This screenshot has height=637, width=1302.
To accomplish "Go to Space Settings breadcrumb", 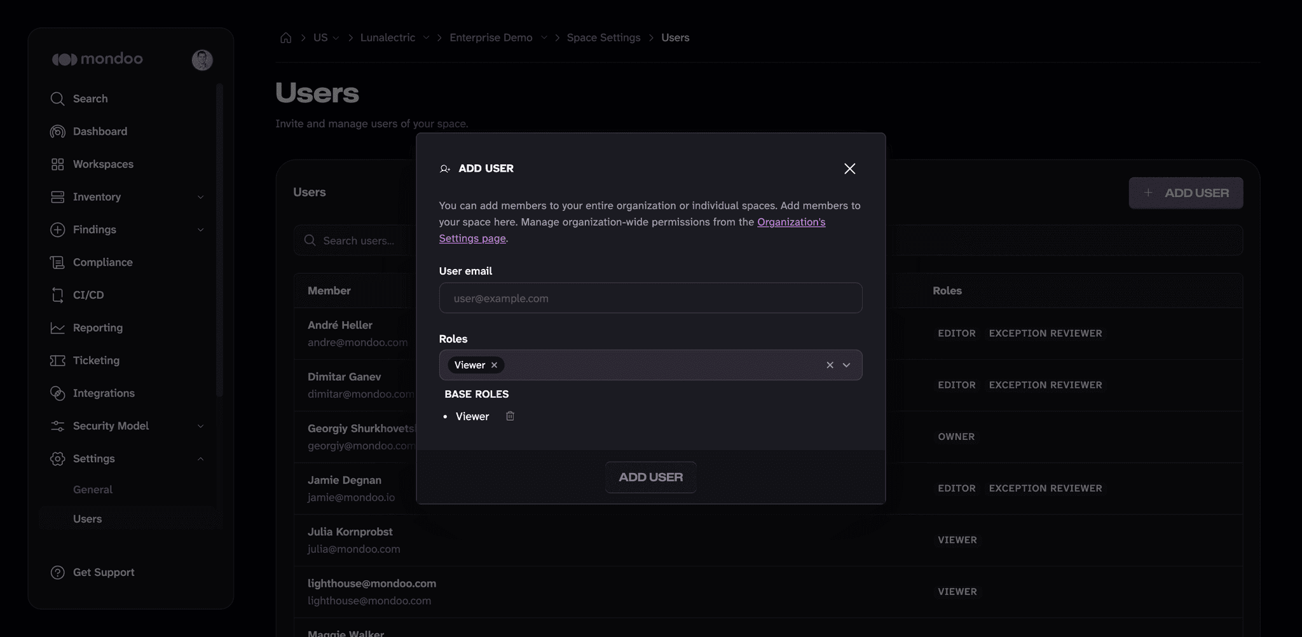I will coord(603,38).
